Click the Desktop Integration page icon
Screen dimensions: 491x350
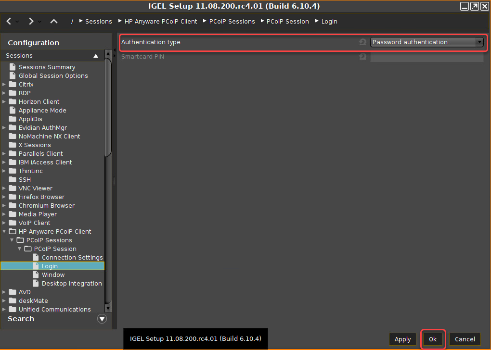(x=36, y=284)
